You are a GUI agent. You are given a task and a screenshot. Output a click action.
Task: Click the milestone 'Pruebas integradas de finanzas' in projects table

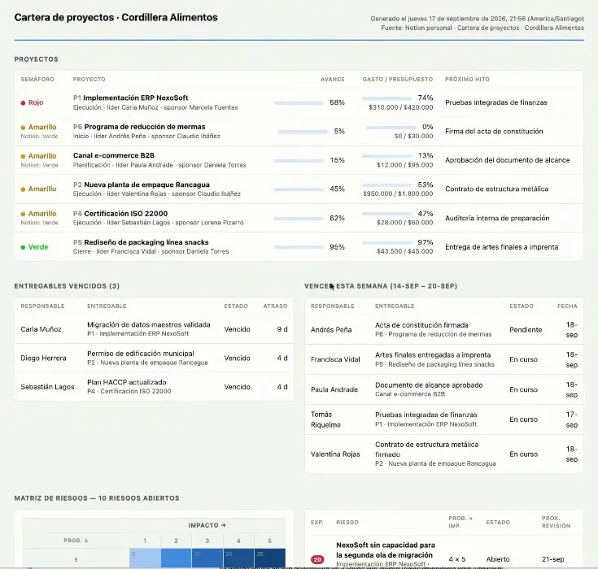(495, 102)
